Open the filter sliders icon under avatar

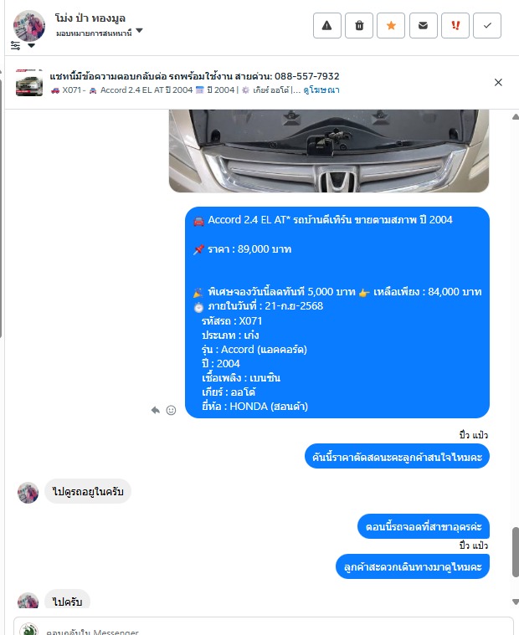coord(15,45)
